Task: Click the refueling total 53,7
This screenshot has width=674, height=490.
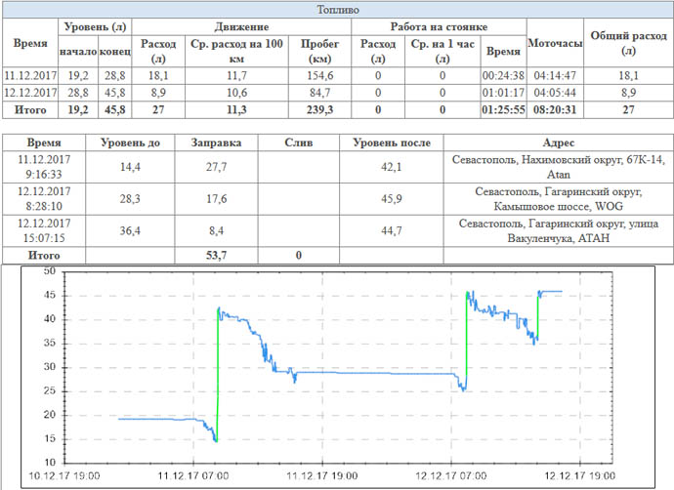Action: (x=209, y=255)
